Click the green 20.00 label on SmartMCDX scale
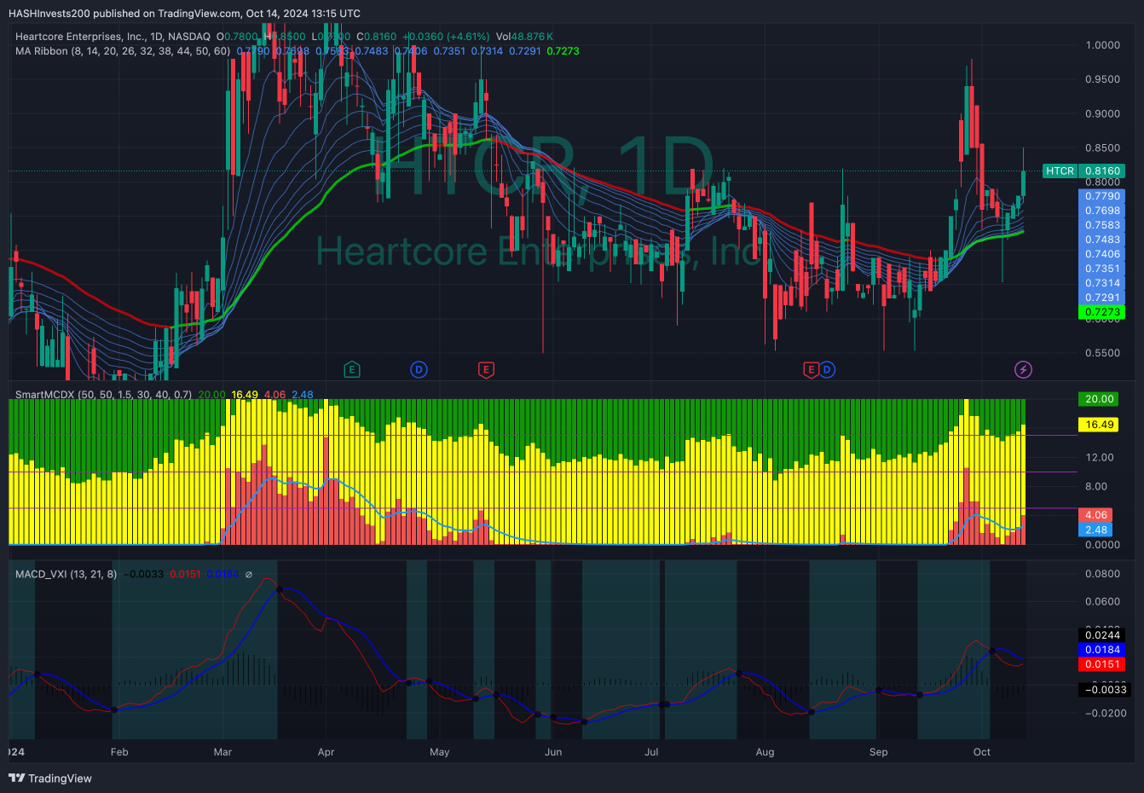Screen dimensions: 1144x793 (1099, 399)
